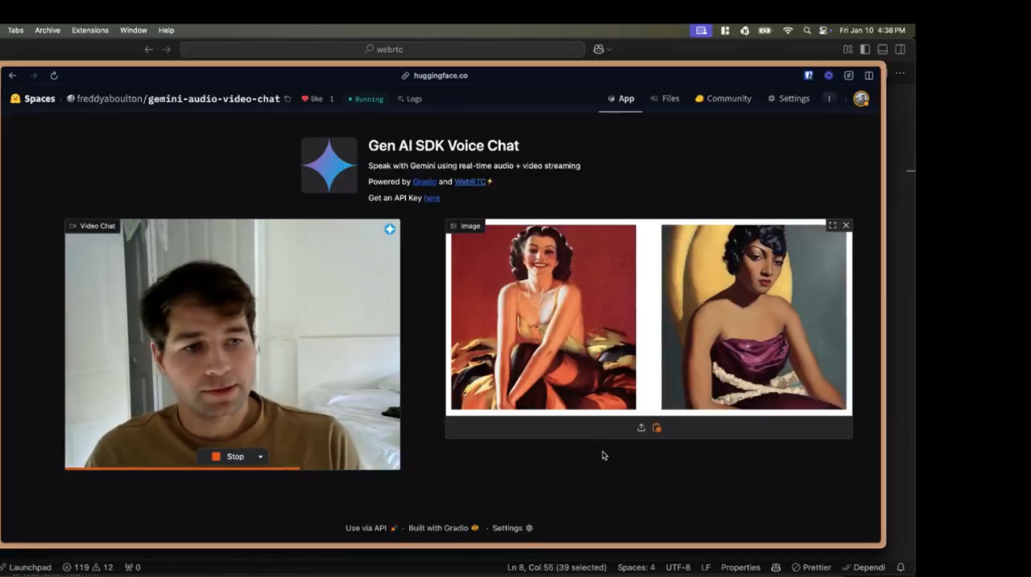
Task: Remove the image with the X icon
Action: pyautogui.click(x=846, y=225)
